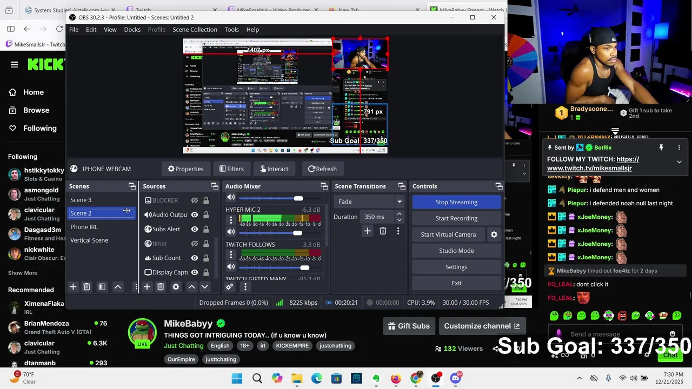692x389 pixels.
Task: Open the Edit menu in OBS
Action: pos(91,30)
